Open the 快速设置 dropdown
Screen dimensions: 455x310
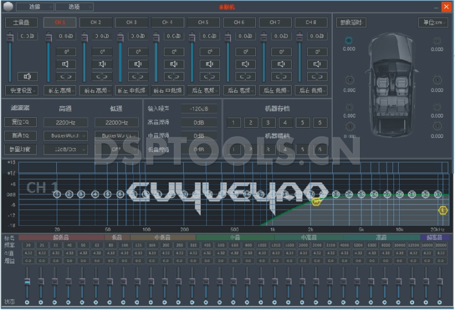click(22, 90)
